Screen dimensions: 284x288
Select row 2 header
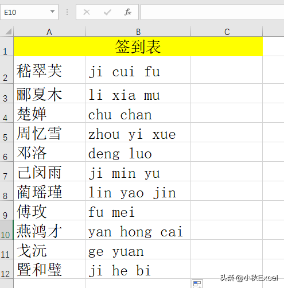[x=7, y=70]
